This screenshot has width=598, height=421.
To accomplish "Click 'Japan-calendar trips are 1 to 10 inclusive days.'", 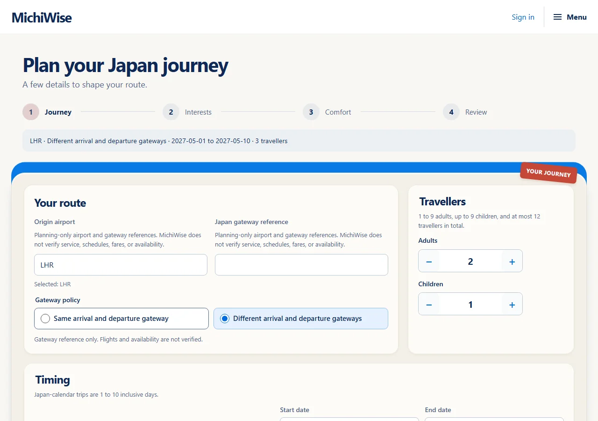I will click(x=96, y=394).
